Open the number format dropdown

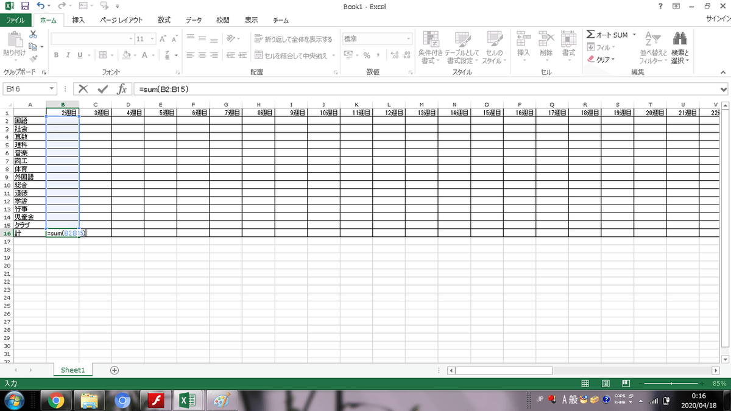point(409,39)
